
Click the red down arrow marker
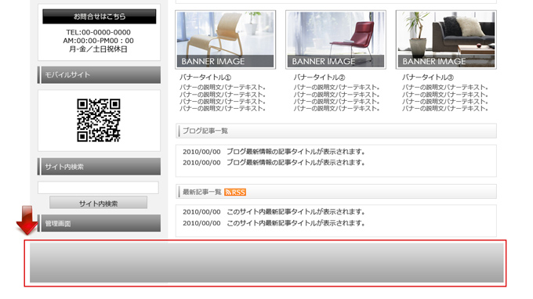27,220
